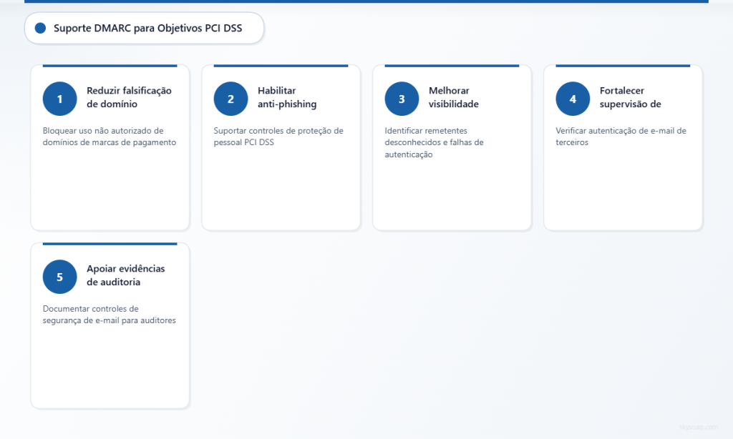The image size is (733, 439).
Task: Click the blue dot beside Suporte DMARC title
Action: (x=41, y=28)
